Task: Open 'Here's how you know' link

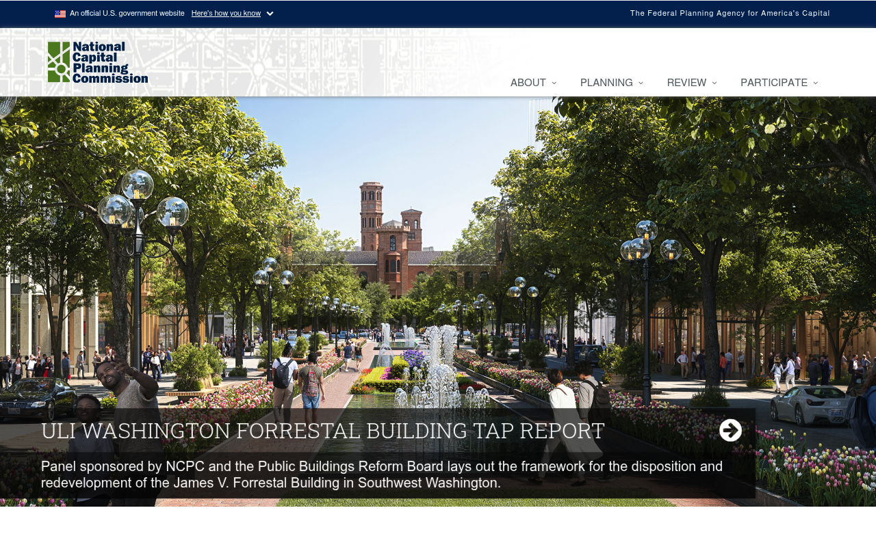Action: pyautogui.click(x=226, y=14)
